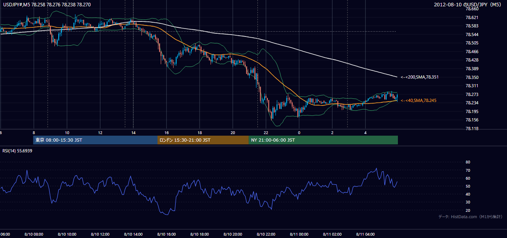Click price axis value 78.660
The height and width of the screenshot is (238, 507).
[x=472, y=9]
